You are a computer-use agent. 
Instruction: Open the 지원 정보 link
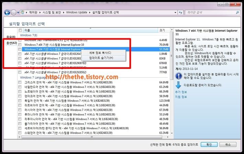tap(181, 97)
